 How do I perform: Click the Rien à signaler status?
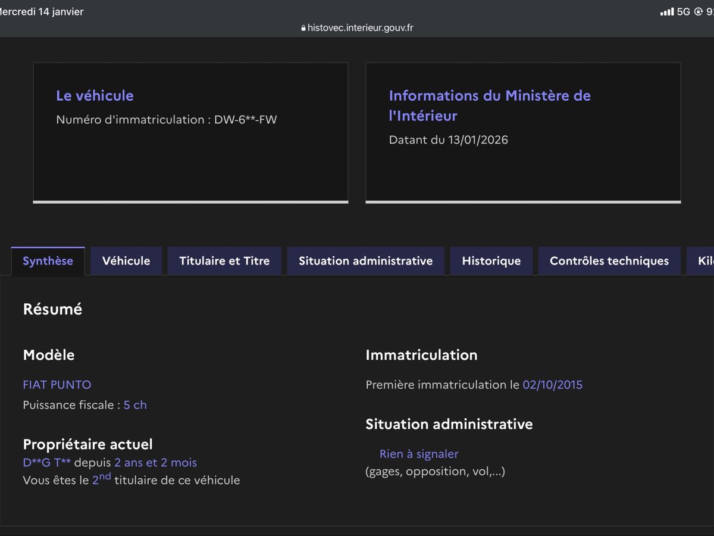[x=419, y=454]
